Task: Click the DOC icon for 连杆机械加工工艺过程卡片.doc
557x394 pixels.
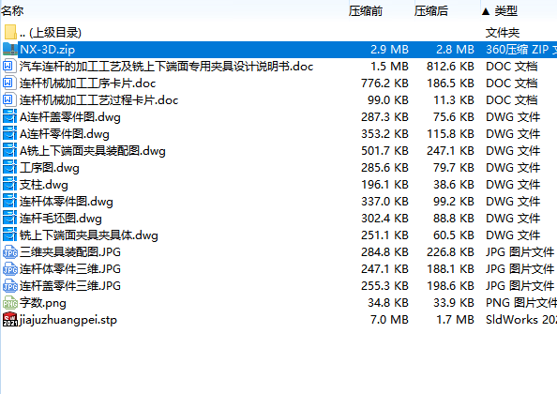Action: click(9, 99)
